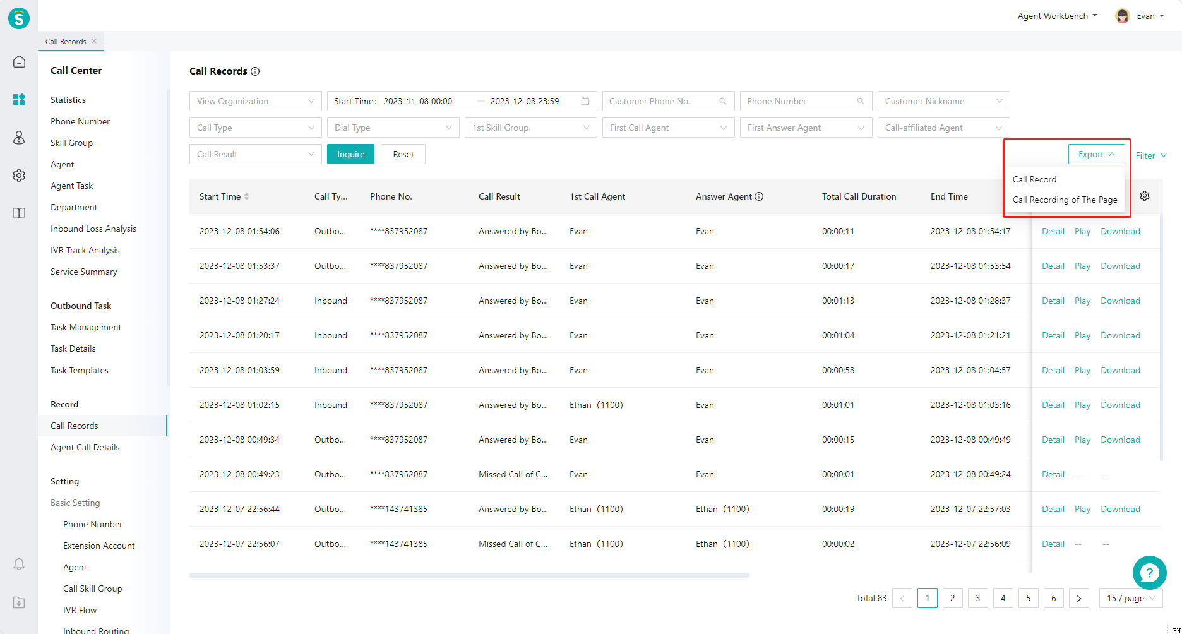The width and height of the screenshot is (1182, 634).
Task: Open Agent Workbench dropdown
Action: pos(1058,16)
